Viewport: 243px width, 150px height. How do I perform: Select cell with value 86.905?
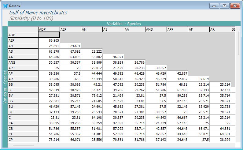click(x=49, y=40)
